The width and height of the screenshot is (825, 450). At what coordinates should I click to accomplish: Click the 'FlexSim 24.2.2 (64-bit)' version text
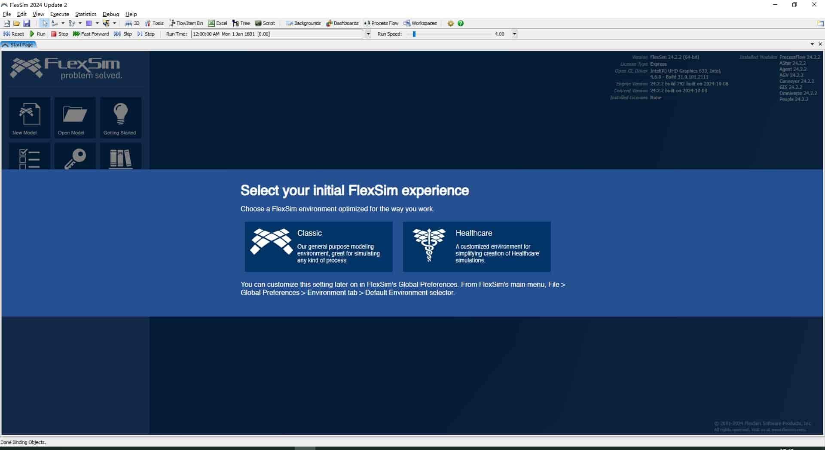click(x=675, y=57)
